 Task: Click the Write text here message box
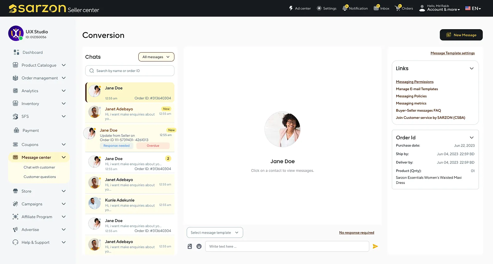pyautogui.click(x=287, y=246)
